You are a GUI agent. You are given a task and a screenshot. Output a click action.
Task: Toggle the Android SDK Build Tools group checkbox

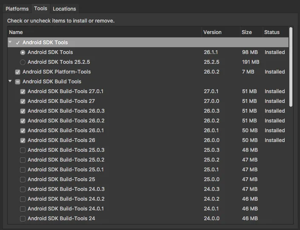tap(17, 82)
